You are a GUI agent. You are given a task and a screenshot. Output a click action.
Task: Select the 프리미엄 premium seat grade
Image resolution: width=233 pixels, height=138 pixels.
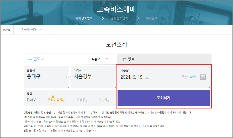[x=56, y=99]
